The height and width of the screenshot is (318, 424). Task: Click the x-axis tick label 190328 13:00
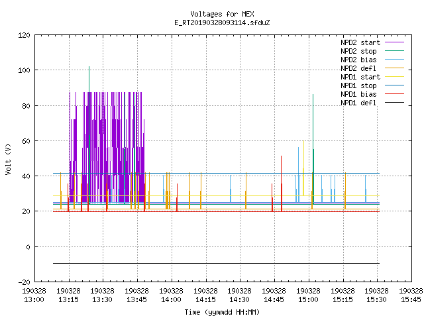[x=34, y=295]
